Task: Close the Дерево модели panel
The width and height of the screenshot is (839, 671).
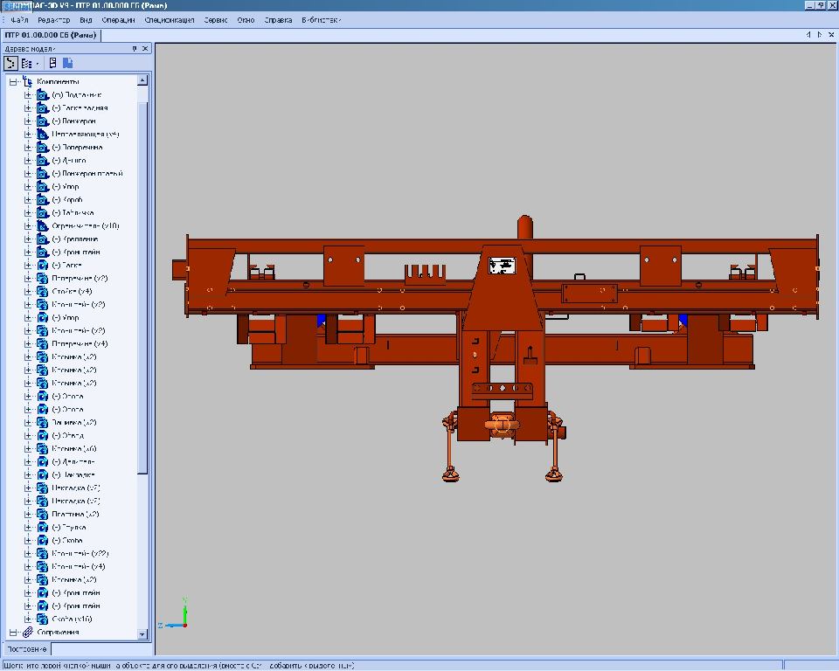Action: click(145, 49)
